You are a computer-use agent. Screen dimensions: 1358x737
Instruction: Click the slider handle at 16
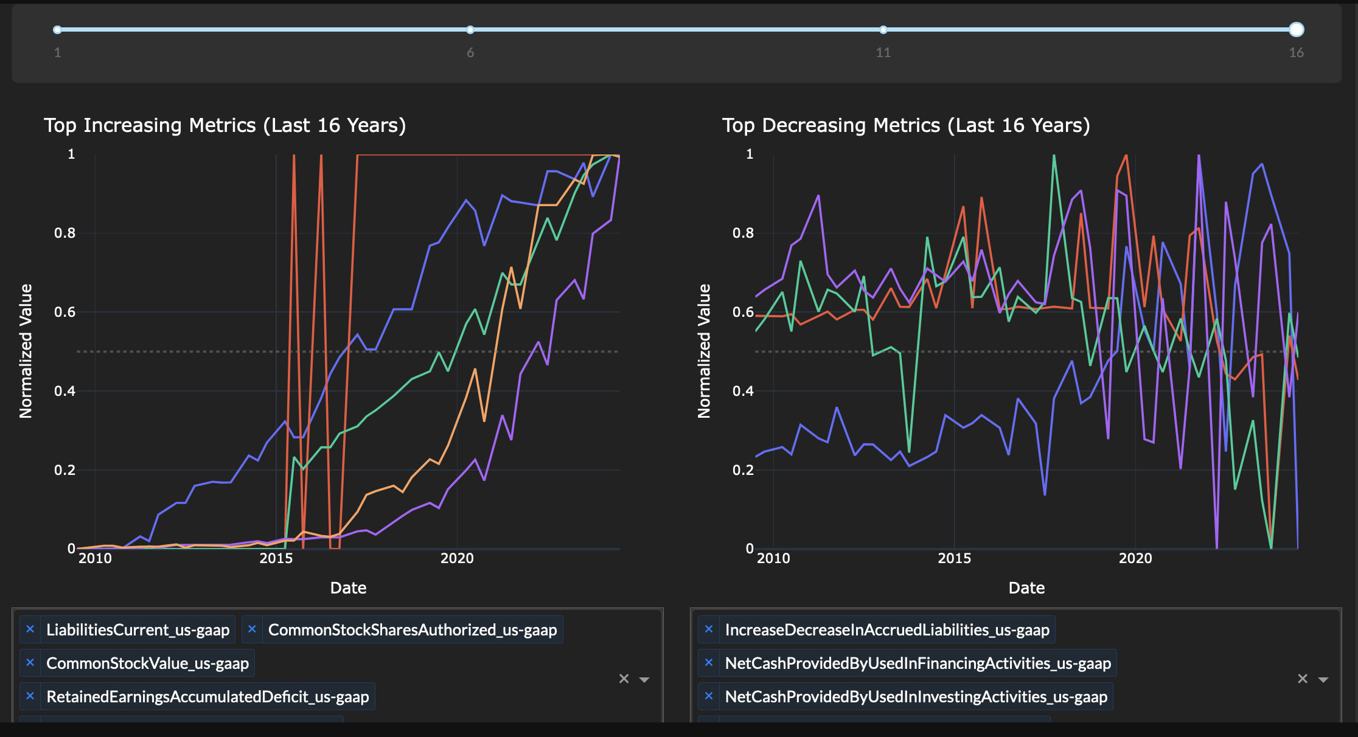pyautogui.click(x=1296, y=30)
